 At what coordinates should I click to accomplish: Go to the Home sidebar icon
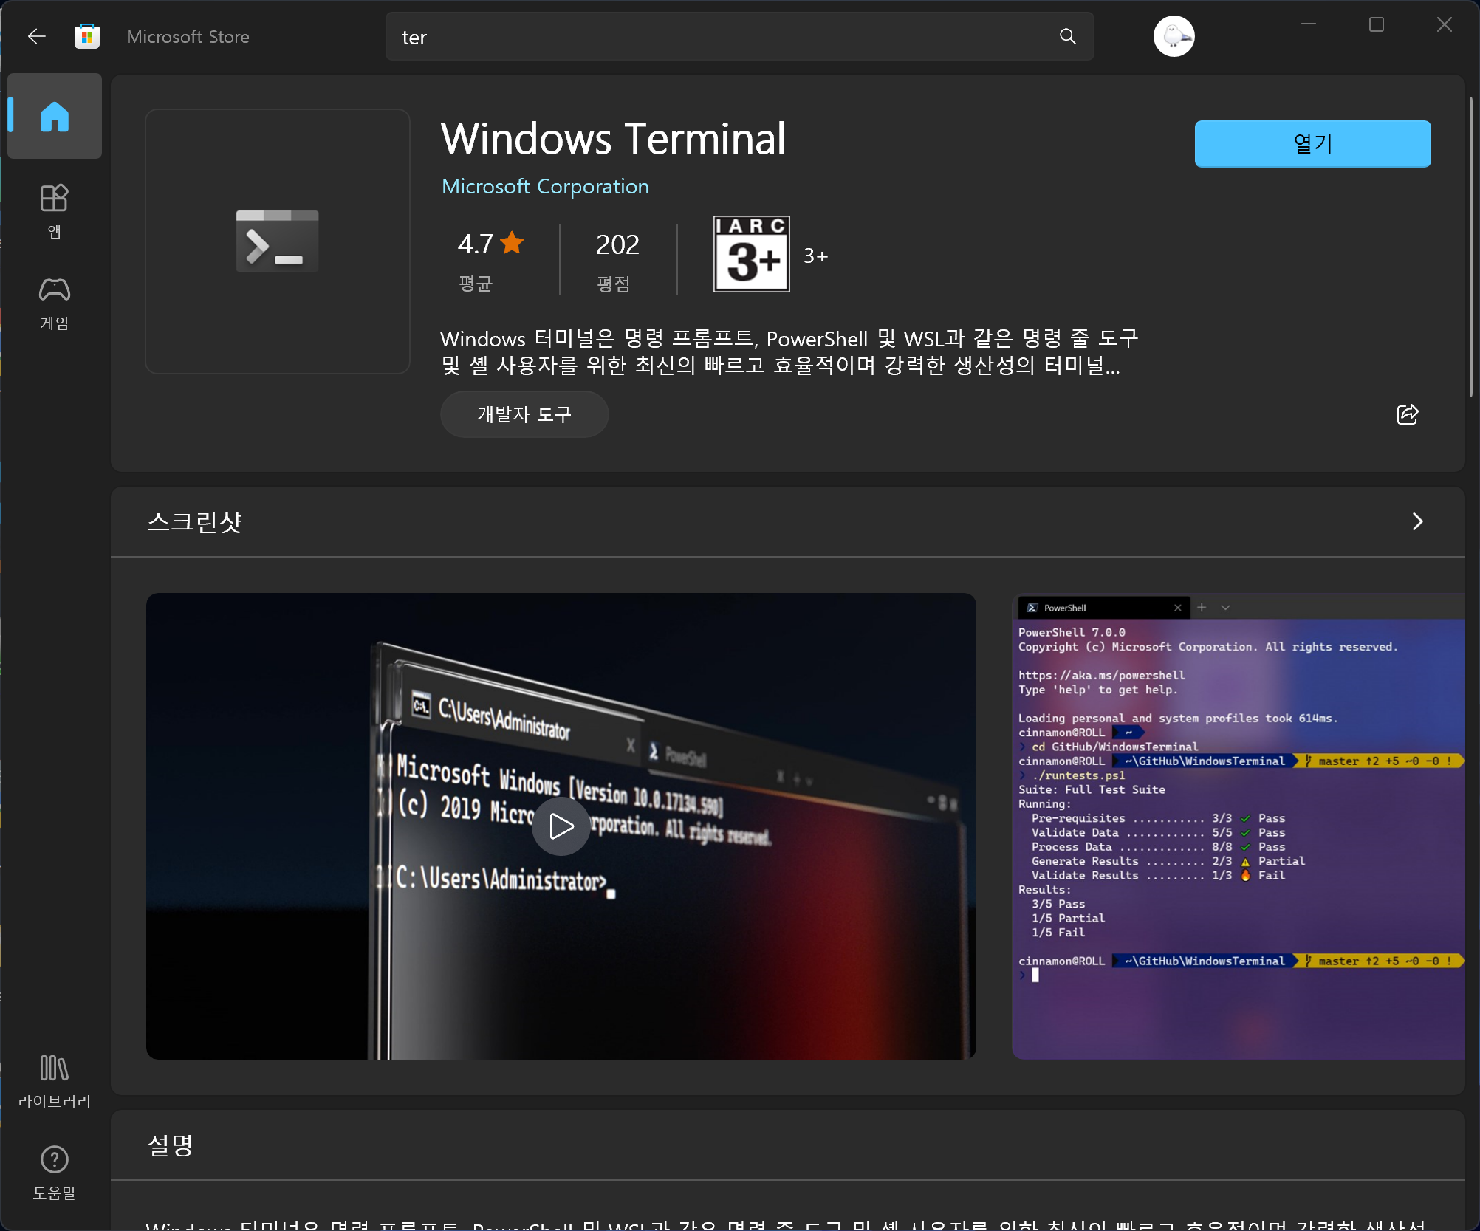tap(55, 117)
